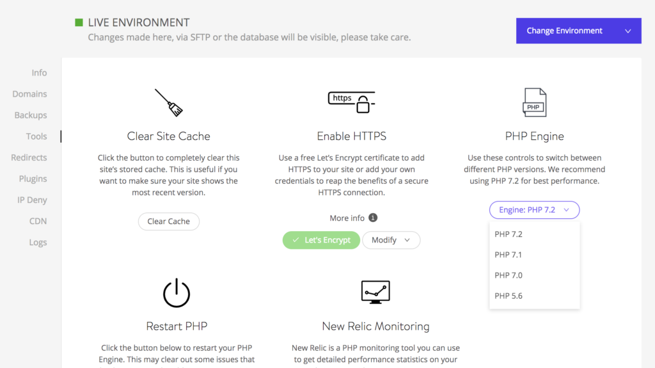The width and height of the screenshot is (655, 368).
Task: Pick PHP 7.0 from the dropdown options
Action: tap(509, 275)
